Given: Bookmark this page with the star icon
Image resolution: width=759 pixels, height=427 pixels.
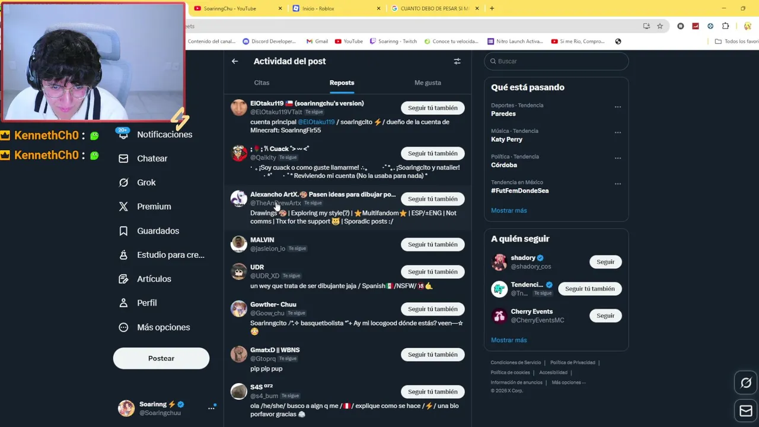Looking at the screenshot, I should click(x=659, y=26).
